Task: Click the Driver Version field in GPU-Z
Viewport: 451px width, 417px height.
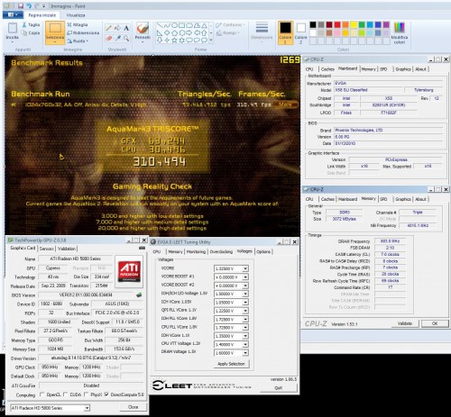Action: tap(91, 358)
